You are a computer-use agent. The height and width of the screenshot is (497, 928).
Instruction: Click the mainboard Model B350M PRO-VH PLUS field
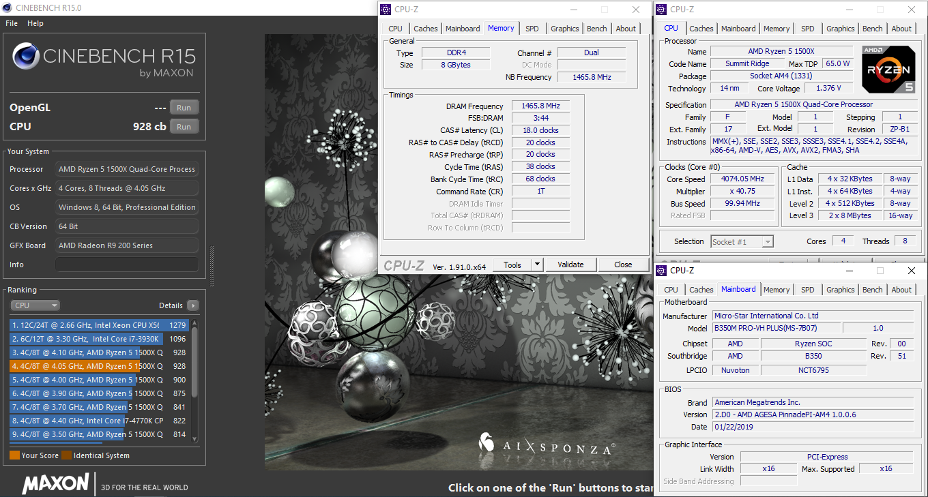click(x=777, y=328)
